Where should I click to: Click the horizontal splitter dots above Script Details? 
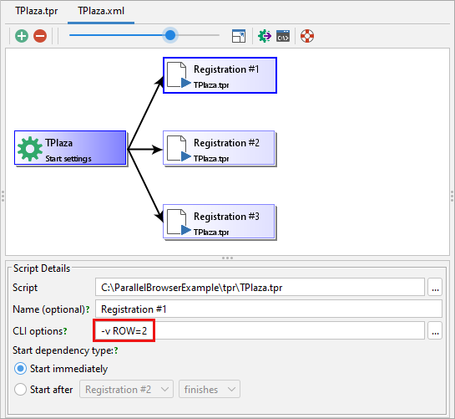click(227, 258)
